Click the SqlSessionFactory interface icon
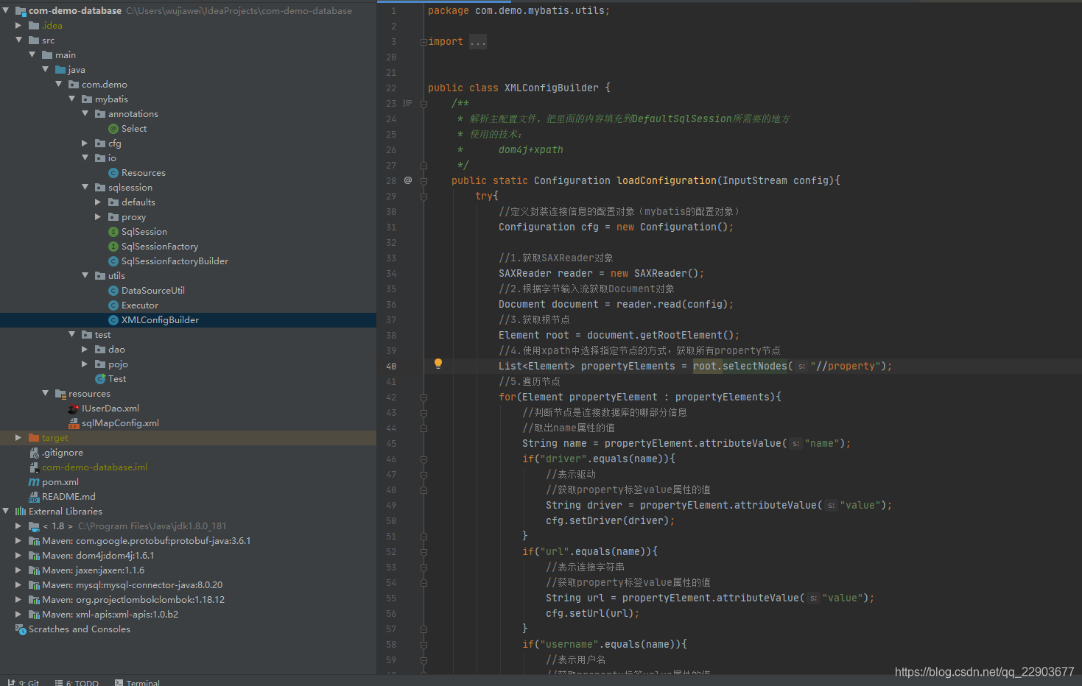 tap(113, 247)
